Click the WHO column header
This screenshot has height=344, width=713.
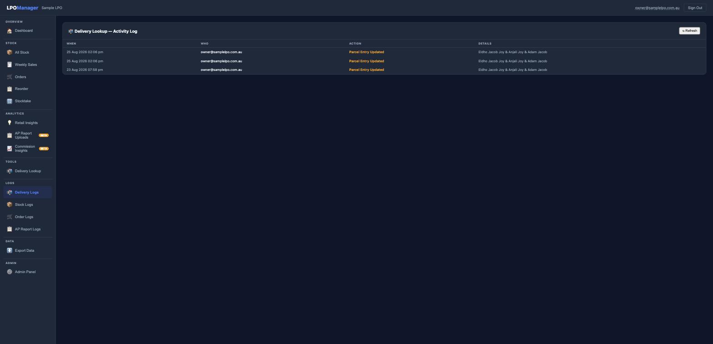pyautogui.click(x=205, y=44)
